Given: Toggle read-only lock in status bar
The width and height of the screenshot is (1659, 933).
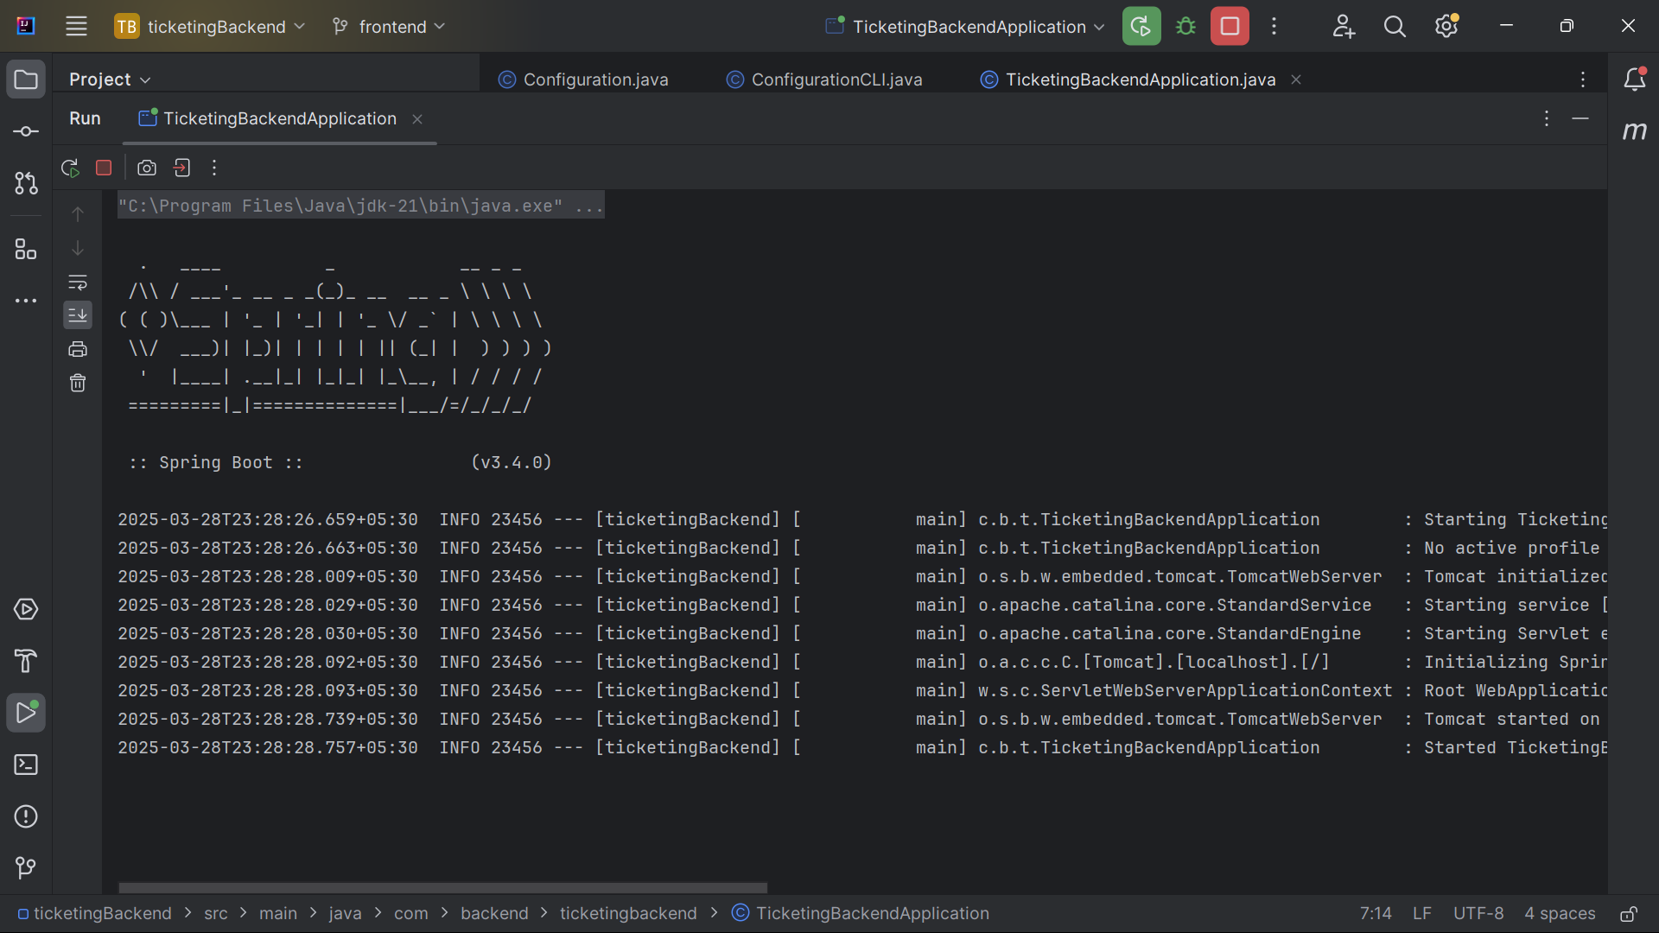Looking at the screenshot, I should 1628,914.
